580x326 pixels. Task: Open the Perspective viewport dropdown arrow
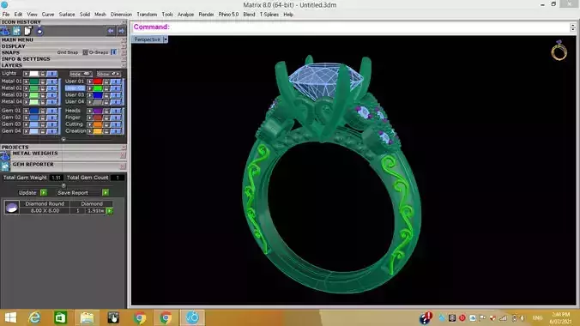point(166,39)
